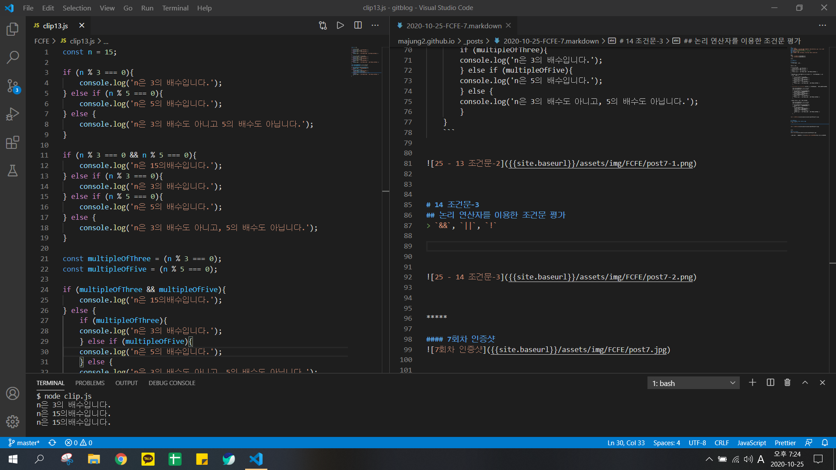Open File Explorer from the taskbar
This screenshot has height=470, width=836.
pyautogui.click(x=94, y=459)
